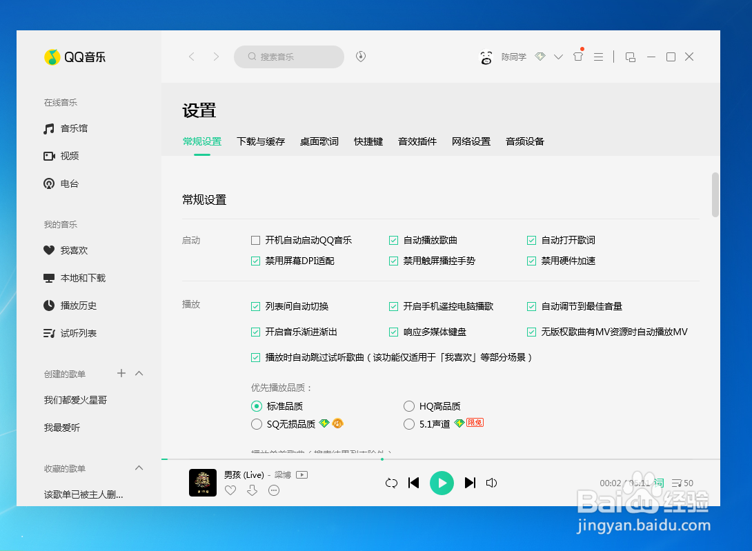Open the 电台 (radio) section
Viewport: 752px width, 551px height.
(70, 183)
